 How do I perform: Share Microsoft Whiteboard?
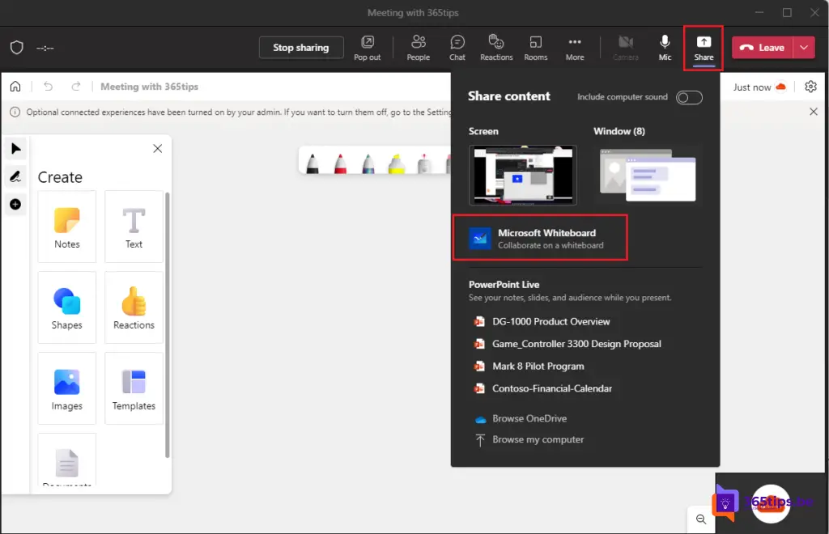tap(540, 238)
